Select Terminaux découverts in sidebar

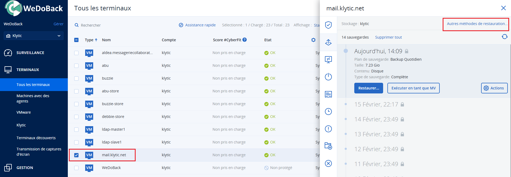pos(36,138)
